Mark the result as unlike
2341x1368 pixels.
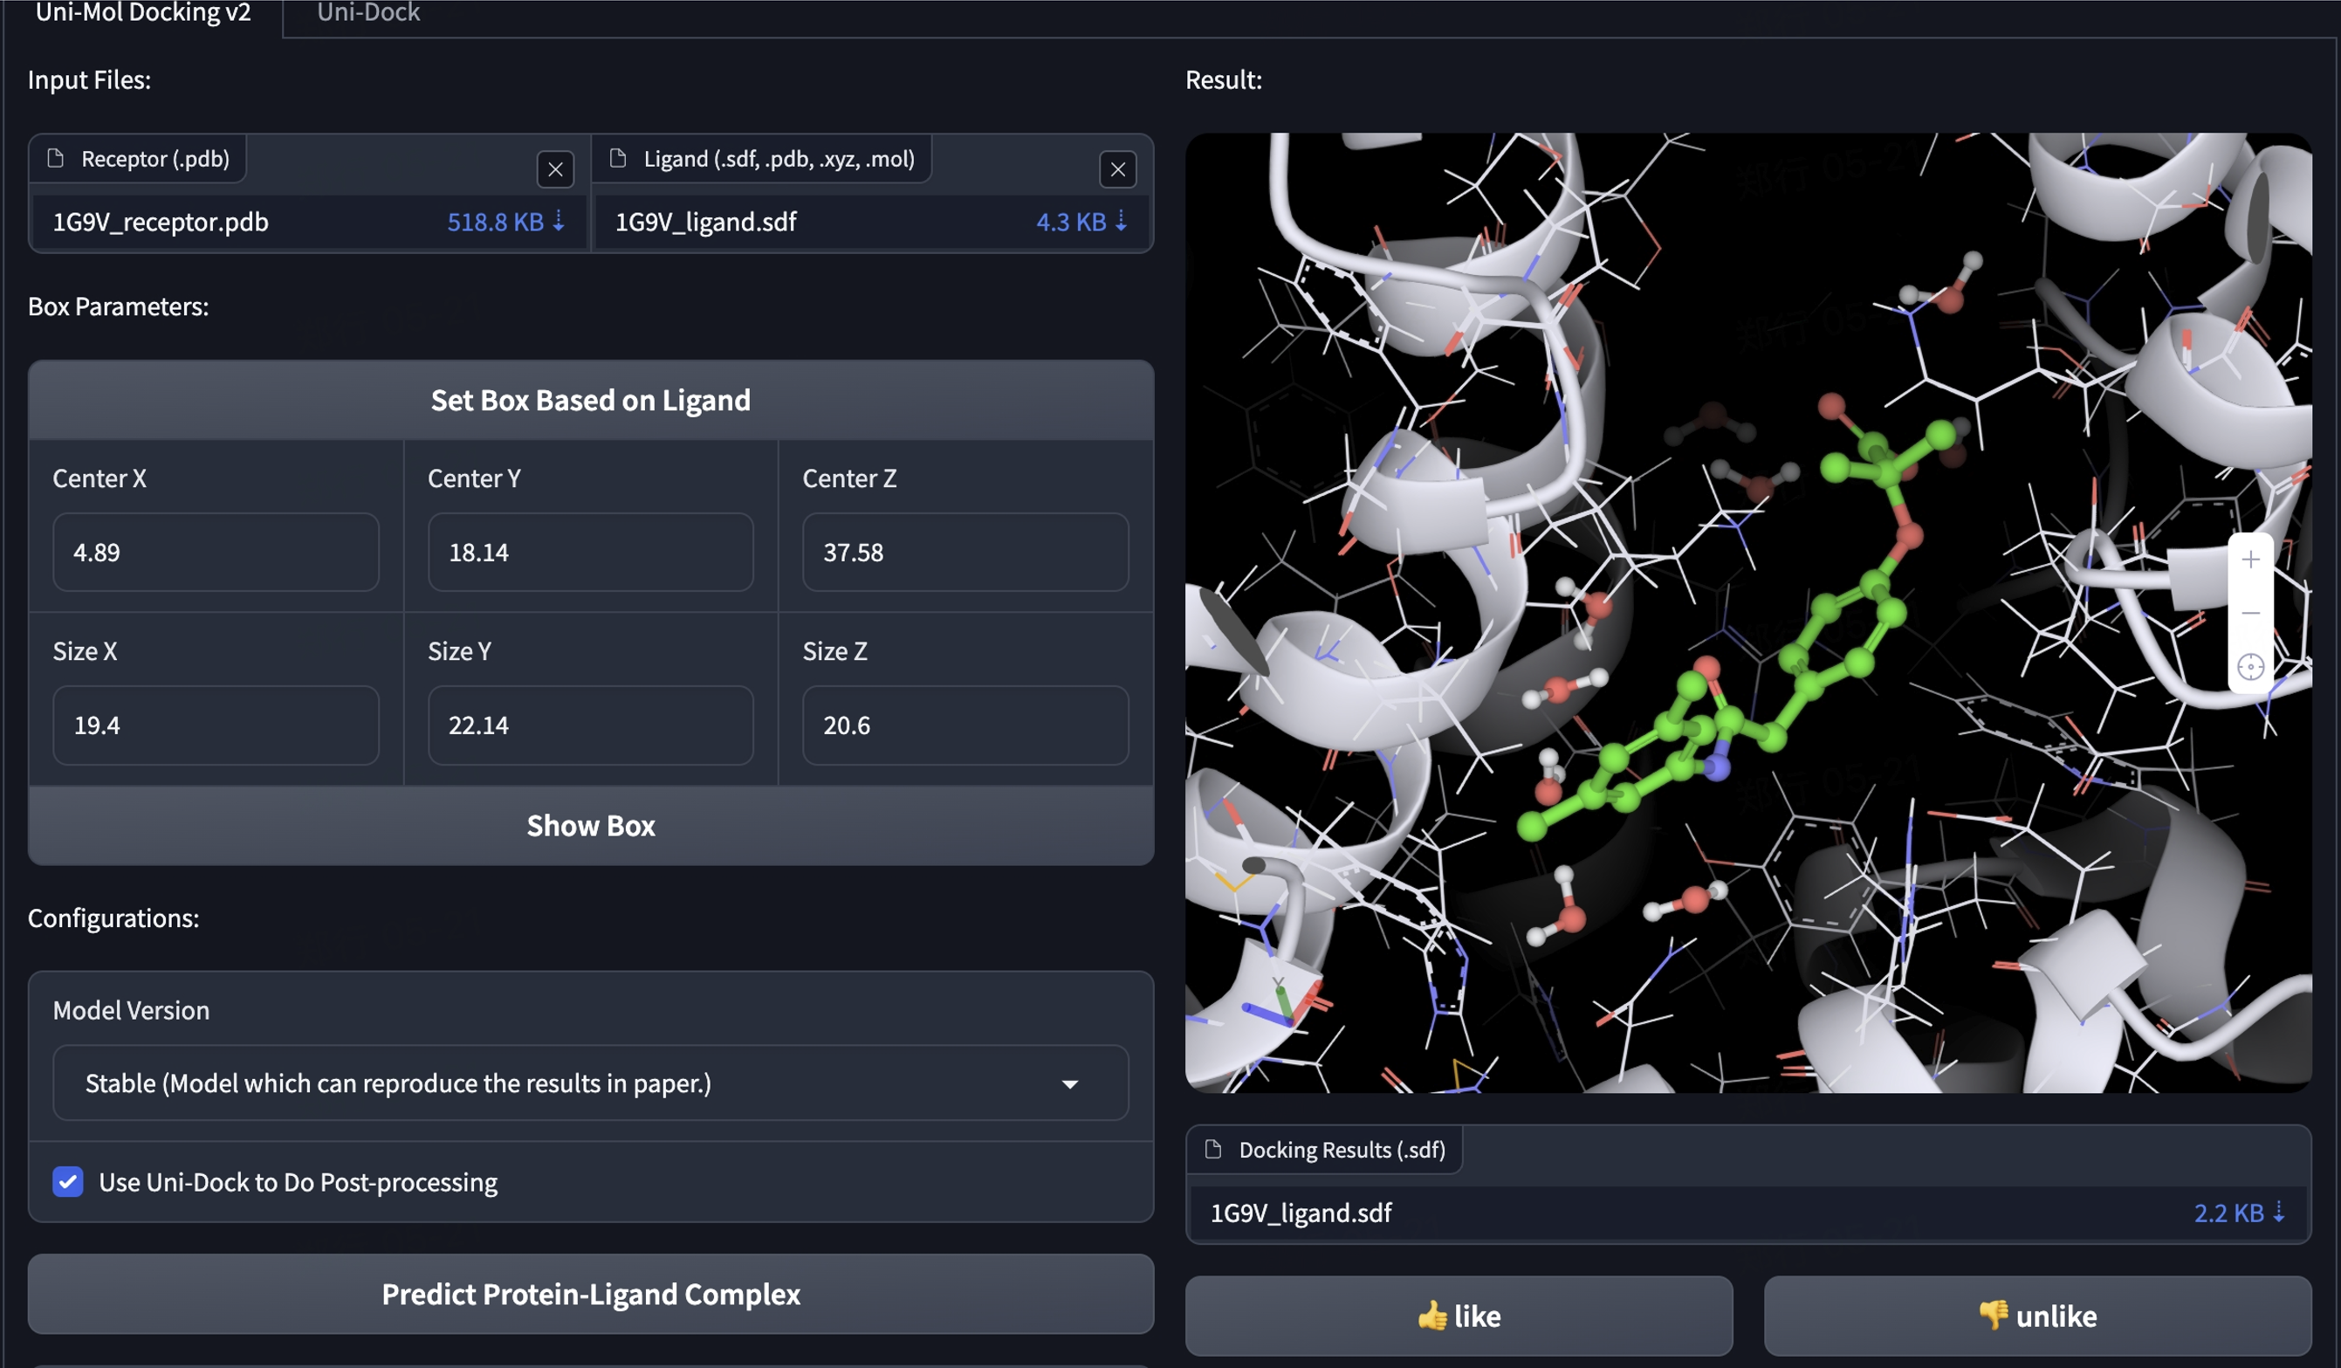coord(2036,1315)
